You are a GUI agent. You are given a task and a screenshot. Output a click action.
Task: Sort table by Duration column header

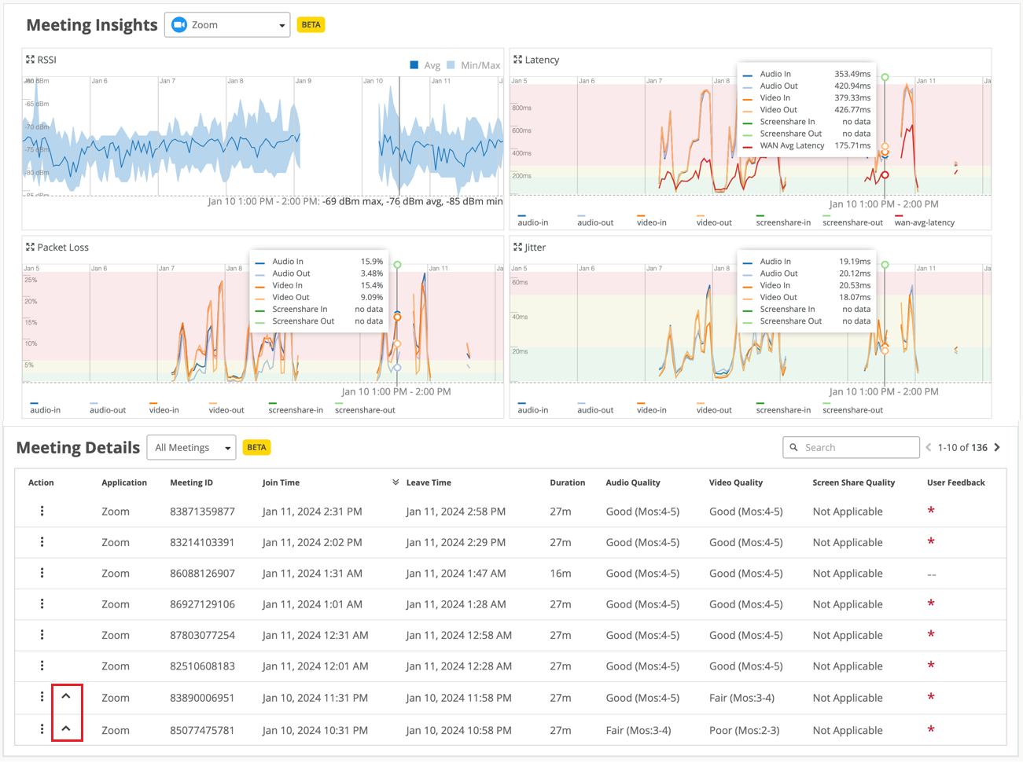567,482
